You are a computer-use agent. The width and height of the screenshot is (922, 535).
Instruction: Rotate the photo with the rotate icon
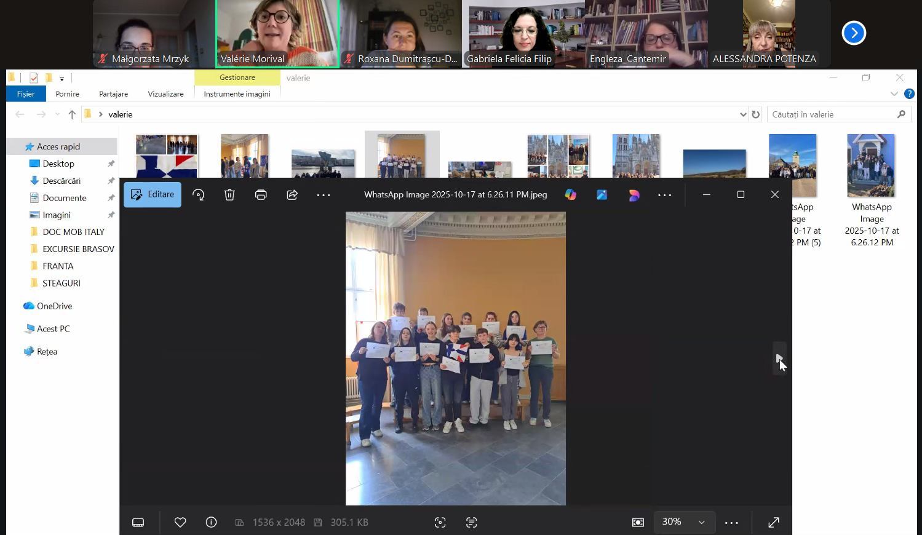[198, 195]
